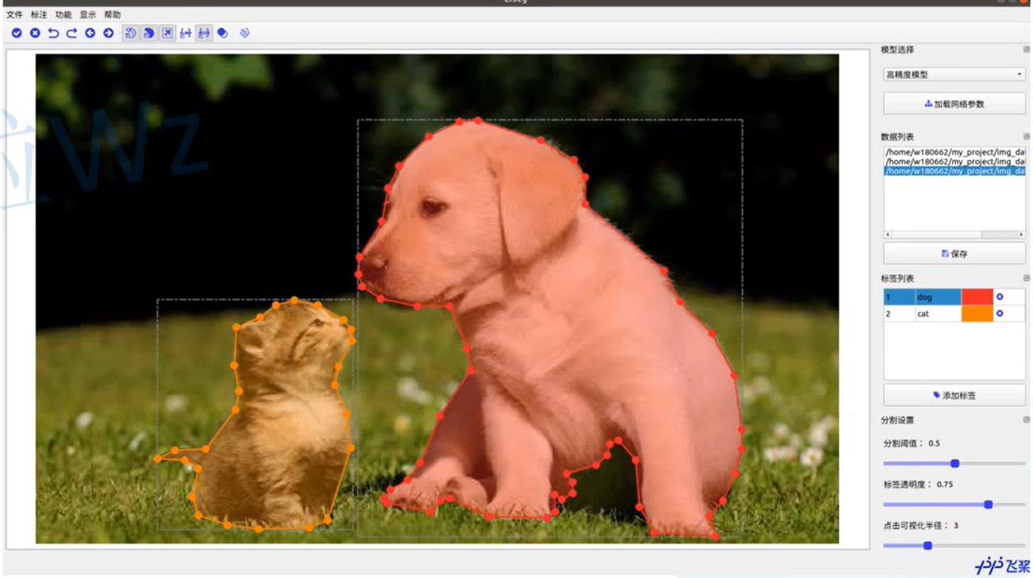Float the 标签列表 panel via its corner icon
Screen dimensions: 1033x578
[x=1026, y=278]
